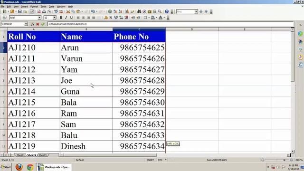Viewport: 304px width, 171px height.
Task: Save the document with the Save icon
Action: 20,11
